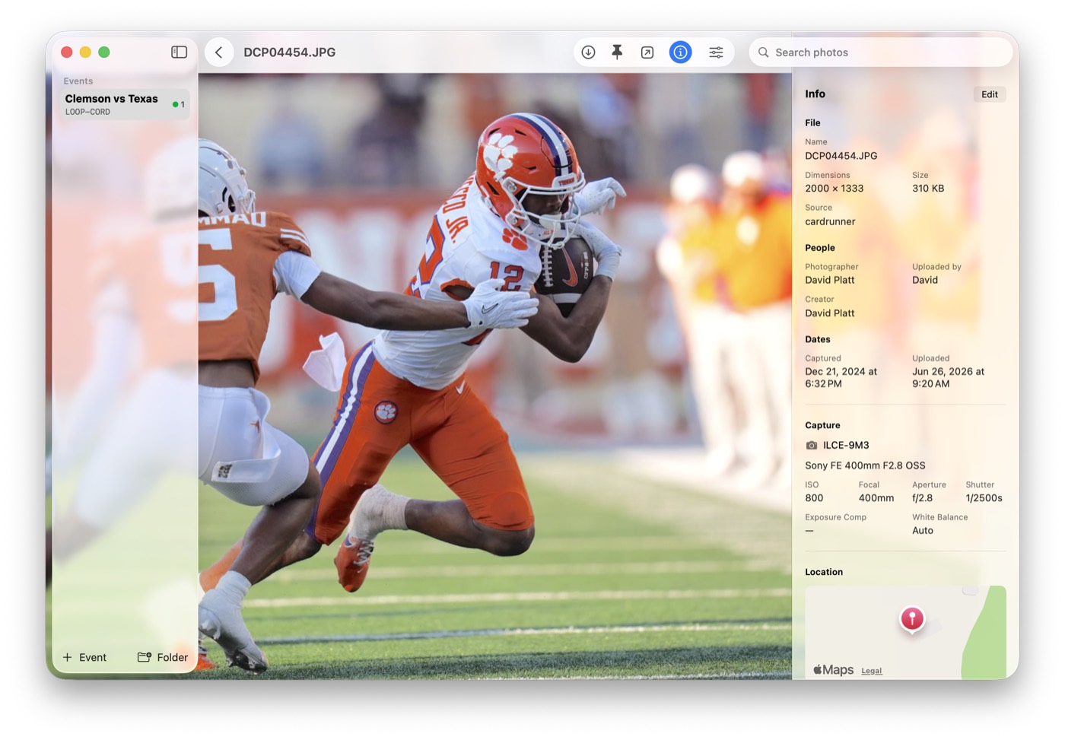Click the main football photo
Viewport: 1065px width, 740px height.
[x=494, y=376]
